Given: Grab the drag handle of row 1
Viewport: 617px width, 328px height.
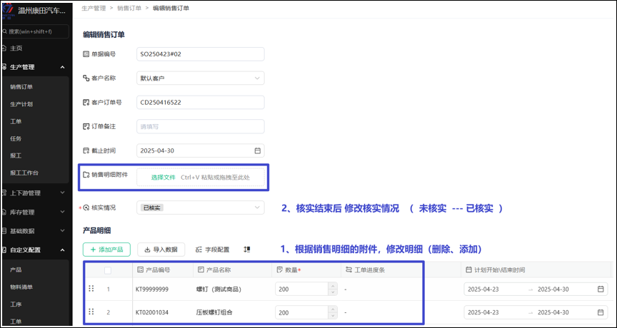Looking at the screenshot, I should pyautogui.click(x=91, y=289).
